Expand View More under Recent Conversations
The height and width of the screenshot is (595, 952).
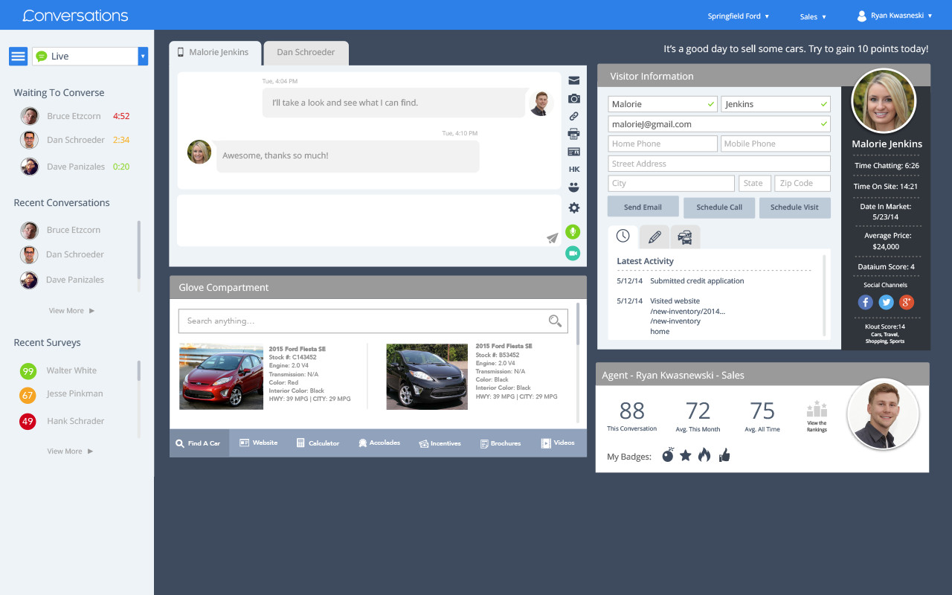[x=71, y=311]
